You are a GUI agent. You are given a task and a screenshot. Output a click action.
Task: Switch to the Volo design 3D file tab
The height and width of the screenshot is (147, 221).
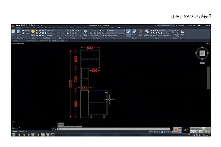tap(44, 41)
